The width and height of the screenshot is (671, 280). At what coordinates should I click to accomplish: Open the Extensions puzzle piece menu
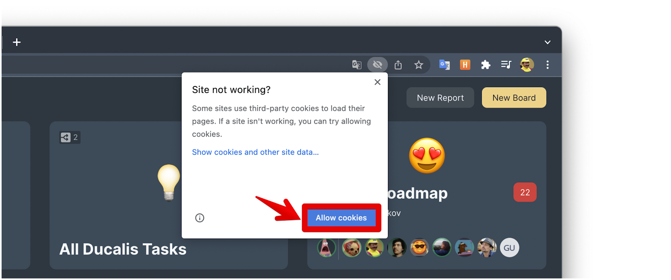(x=486, y=65)
